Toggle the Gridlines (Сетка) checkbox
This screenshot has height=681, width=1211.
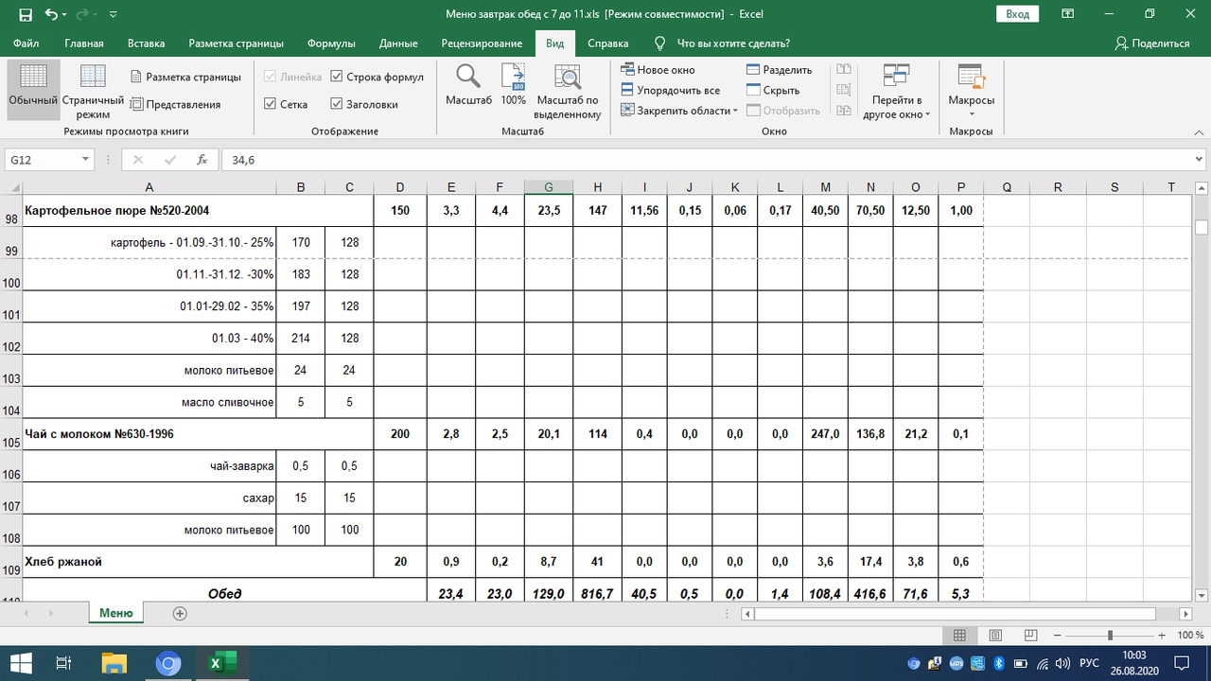click(271, 104)
